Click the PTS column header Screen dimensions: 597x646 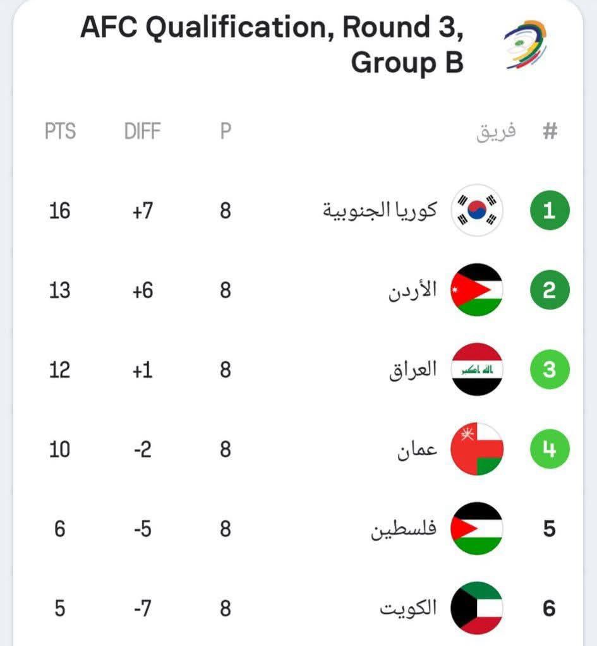coord(60,131)
